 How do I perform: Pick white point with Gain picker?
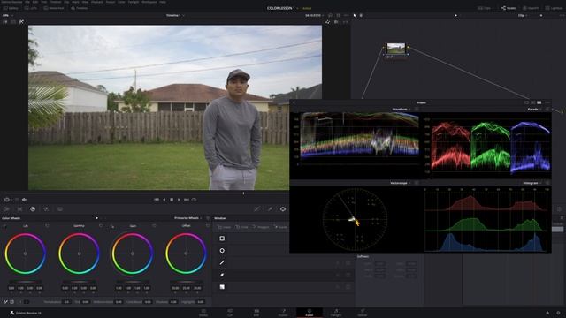112,226
